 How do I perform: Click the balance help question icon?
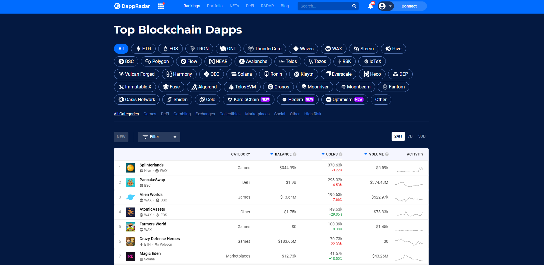[294, 154]
